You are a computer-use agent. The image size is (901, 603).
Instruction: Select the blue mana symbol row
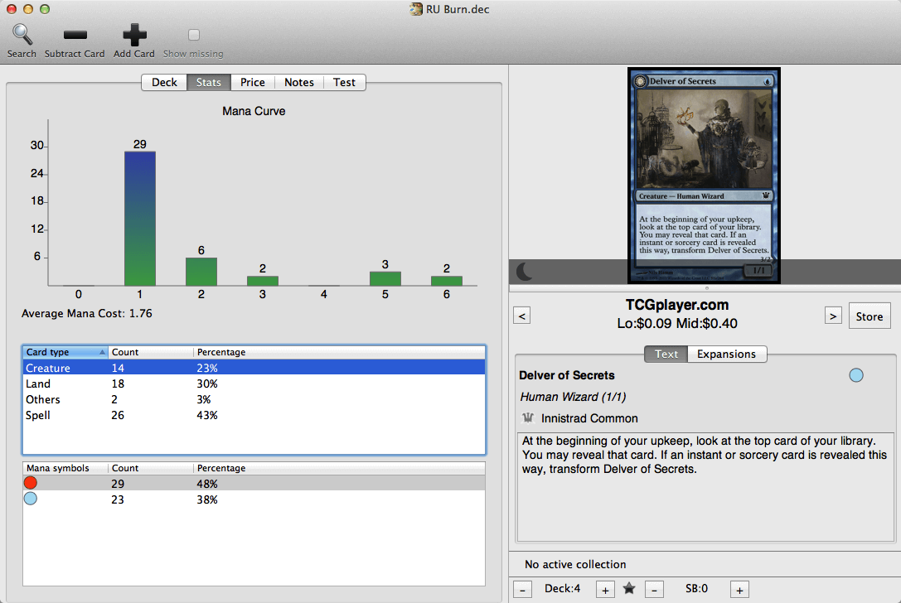pyautogui.click(x=254, y=499)
